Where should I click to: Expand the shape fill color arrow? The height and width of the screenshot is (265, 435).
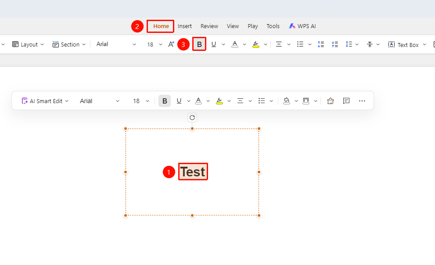[x=296, y=101]
